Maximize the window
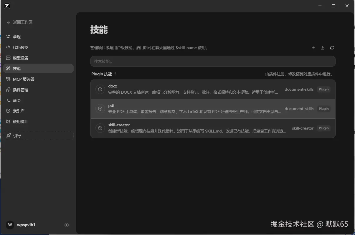This screenshot has height=235, width=355. tap(333, 6)
